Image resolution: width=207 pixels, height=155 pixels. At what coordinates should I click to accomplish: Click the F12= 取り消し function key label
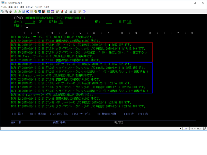click(x=59, y=114)
